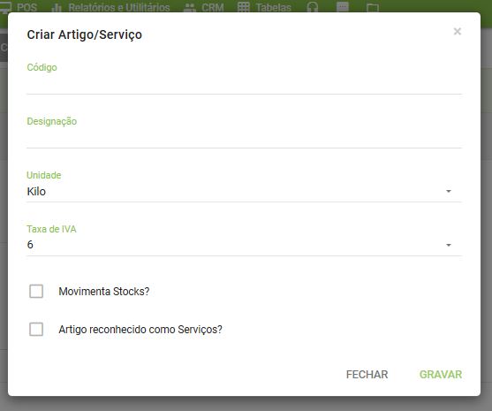
Task: Click the FECHAR button
Action: pos(367,374)
